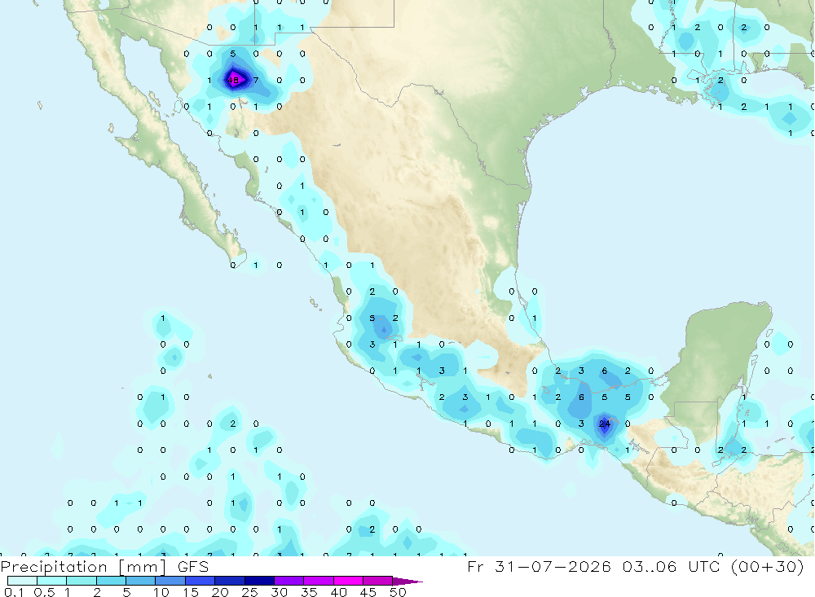Image resolution: width=815 pixels, height=597 pixels.
Task: Click the legend tick label "10"
Action: click(161, 592)
